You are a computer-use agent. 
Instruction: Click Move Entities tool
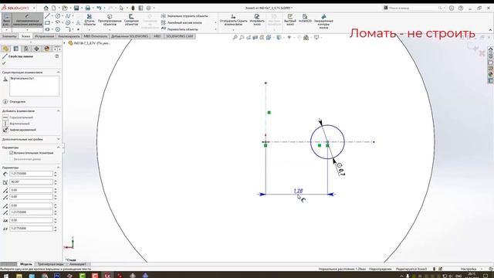click(180, 29)
